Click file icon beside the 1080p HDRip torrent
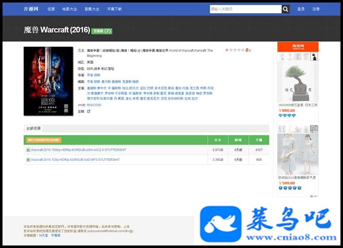The image size is (343, 248). point(28,150)
